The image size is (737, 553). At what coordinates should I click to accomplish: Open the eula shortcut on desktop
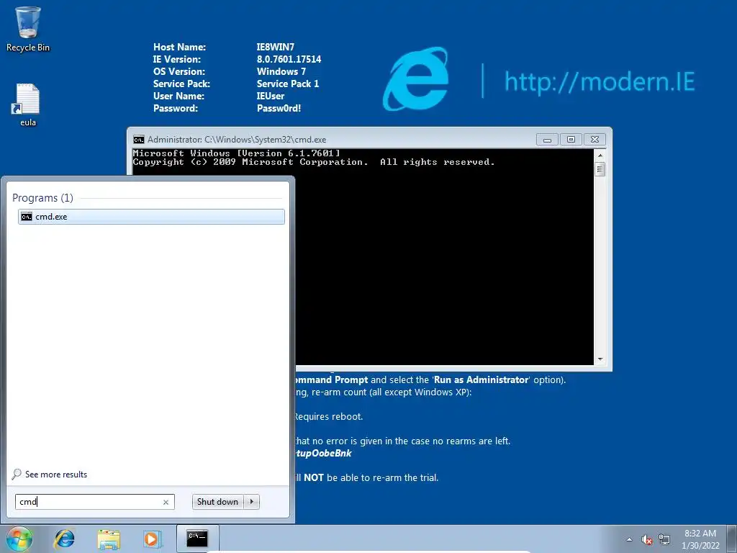tap(28, 105)
